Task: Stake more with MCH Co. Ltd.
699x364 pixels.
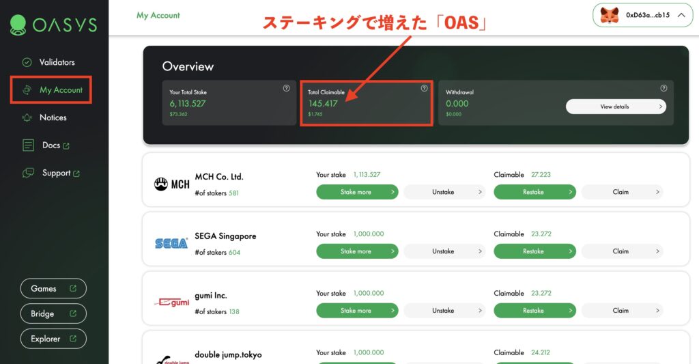Action: (x=356, y=192)
